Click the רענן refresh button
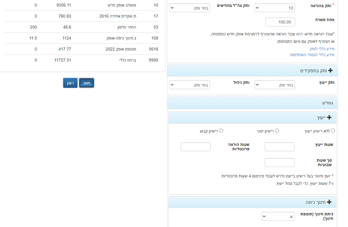 click(70, 83)
